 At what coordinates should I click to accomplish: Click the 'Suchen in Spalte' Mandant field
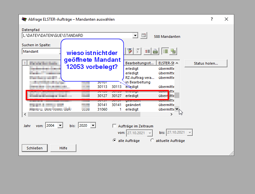[x=41, y=51]
